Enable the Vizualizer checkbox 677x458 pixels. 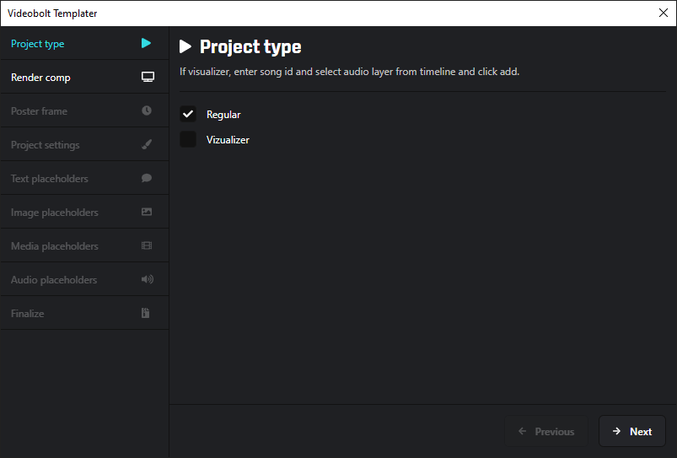click(x=188, y=139)
